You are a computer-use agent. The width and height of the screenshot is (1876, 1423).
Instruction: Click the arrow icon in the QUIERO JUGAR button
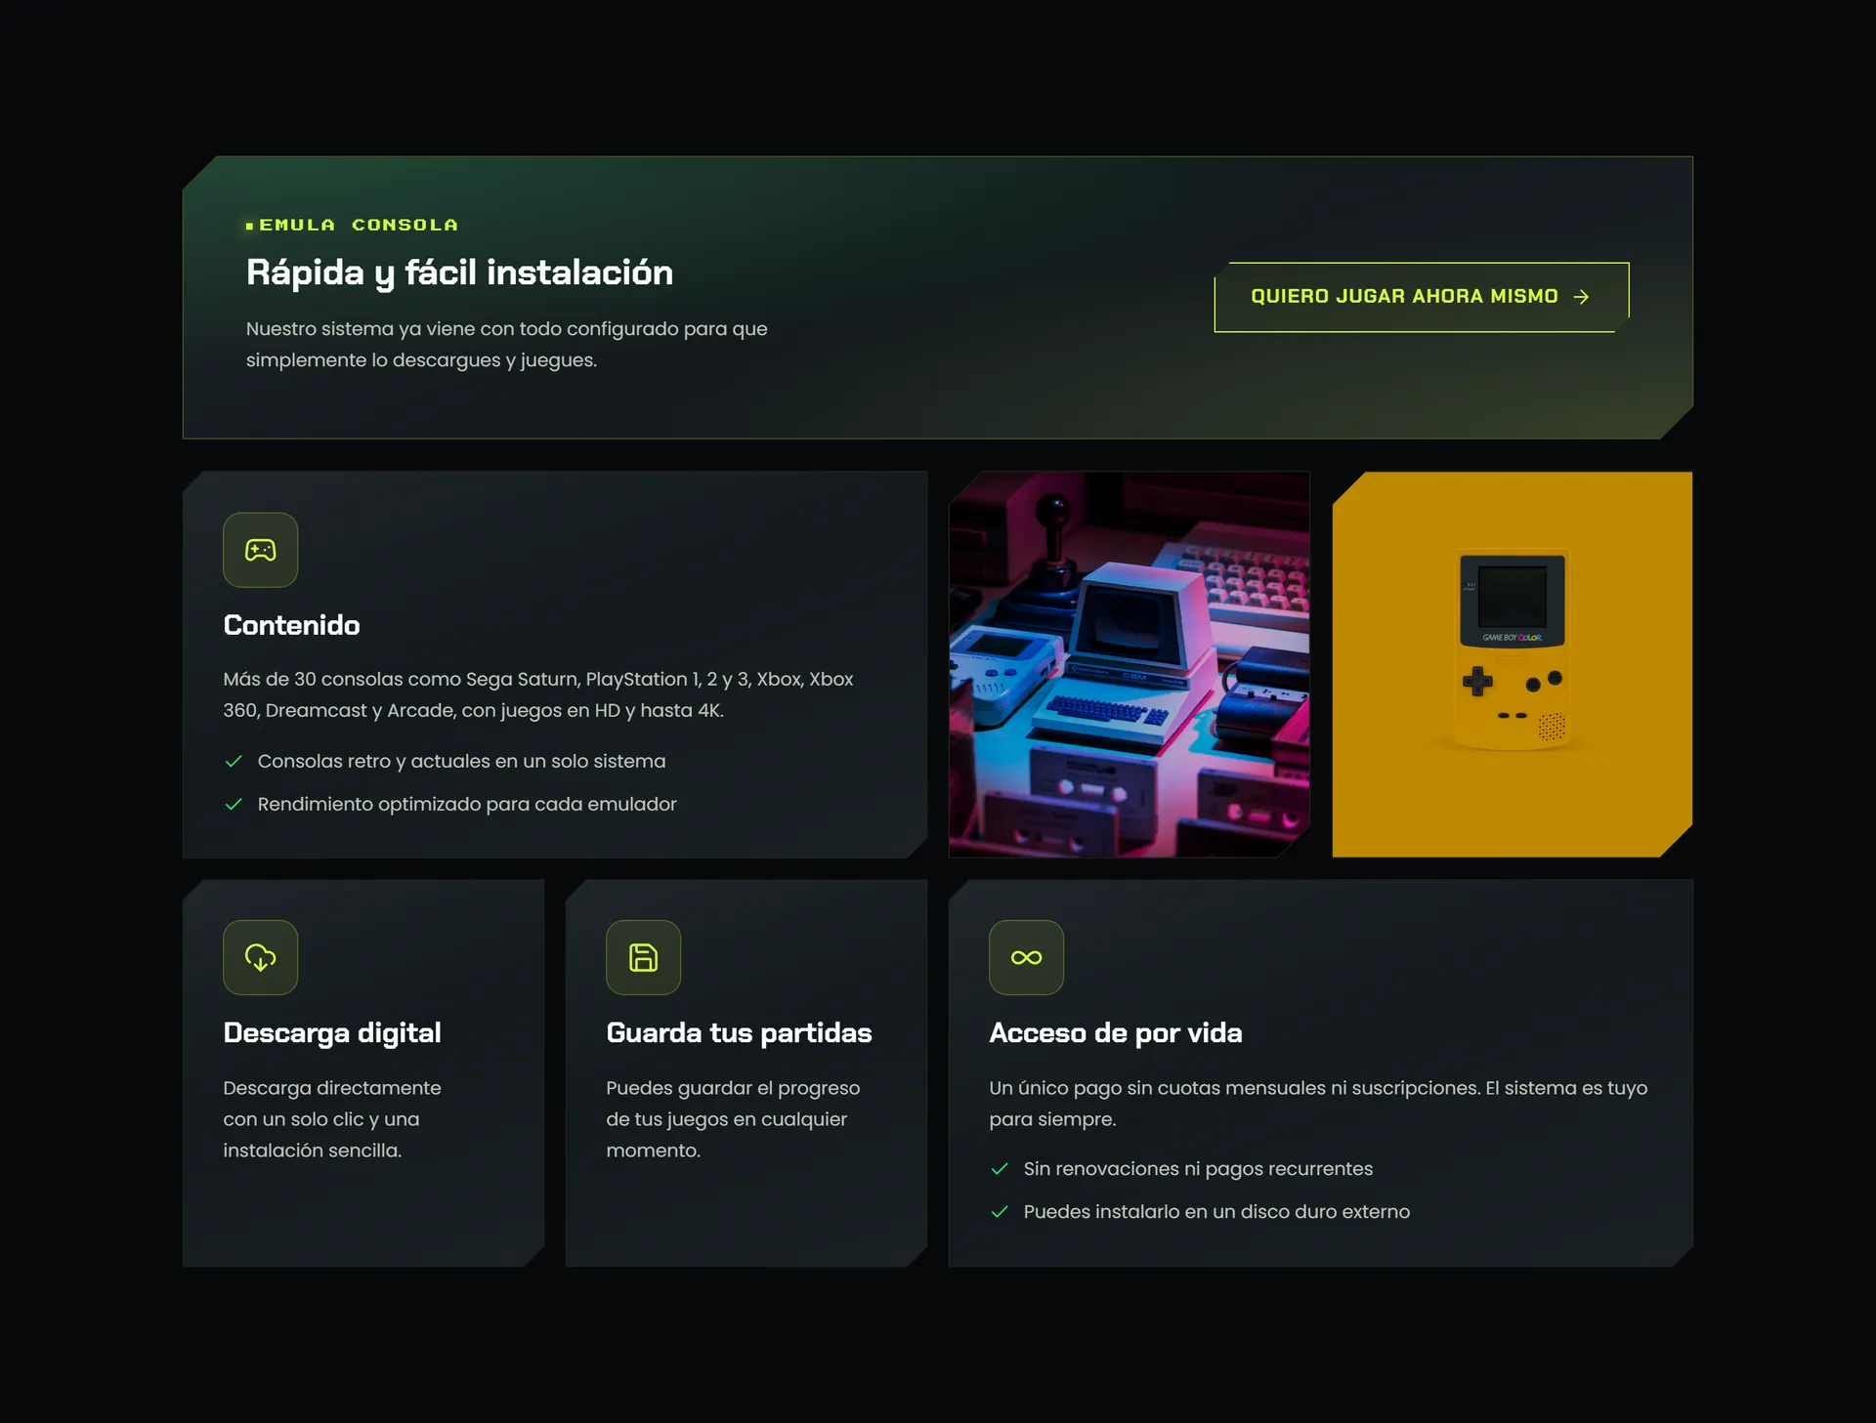pos(1581,297)
